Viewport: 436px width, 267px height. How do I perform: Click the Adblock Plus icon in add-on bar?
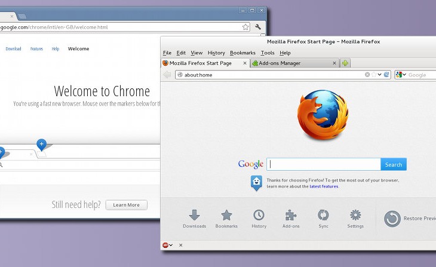165,245
